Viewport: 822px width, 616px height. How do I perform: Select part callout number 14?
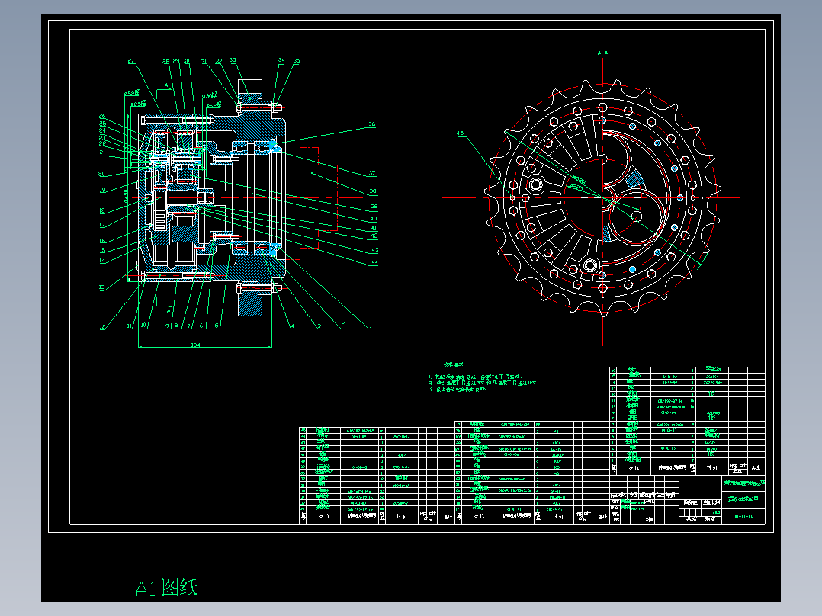tap(102, 260)
